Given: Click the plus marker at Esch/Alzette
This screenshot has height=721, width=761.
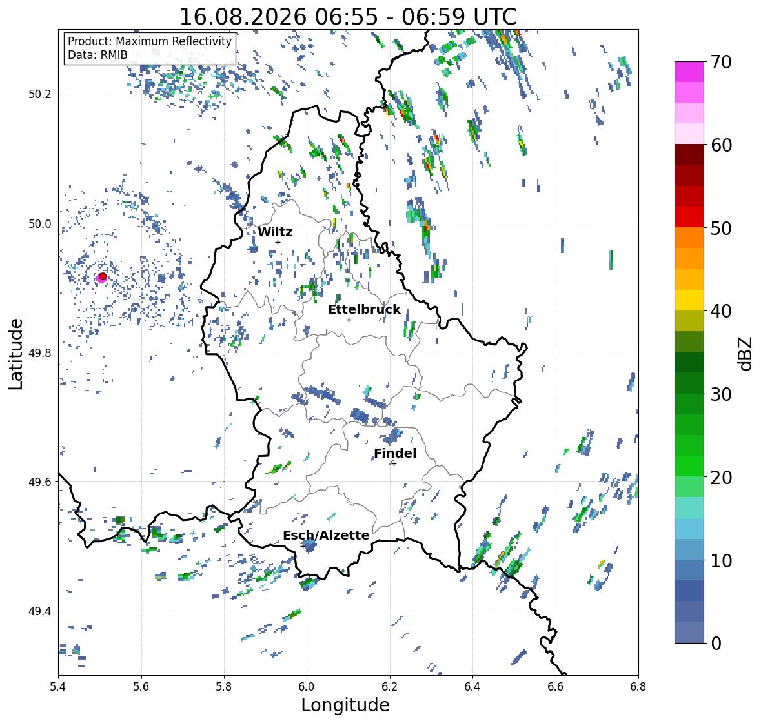Looking at the screenshot, I should click(303, 546).
